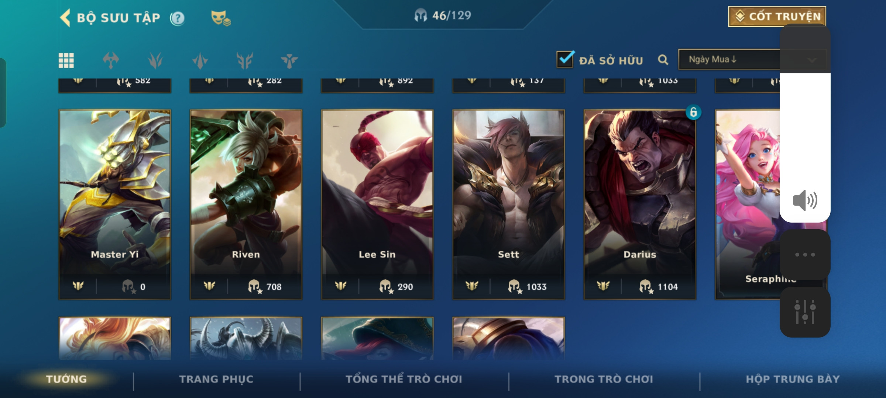The image size is (886, 398).
Task: Switch to the Trang Phục tab
Action: point(216,379)
